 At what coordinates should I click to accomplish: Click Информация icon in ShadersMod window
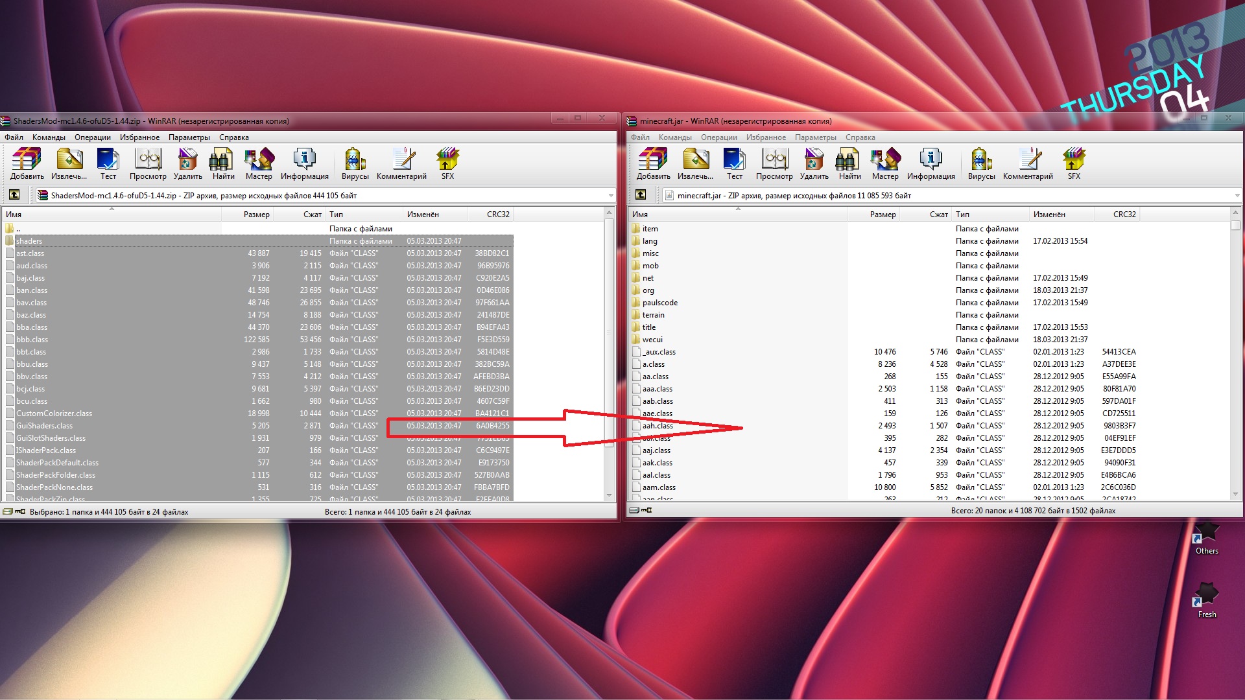coord(304,163)
